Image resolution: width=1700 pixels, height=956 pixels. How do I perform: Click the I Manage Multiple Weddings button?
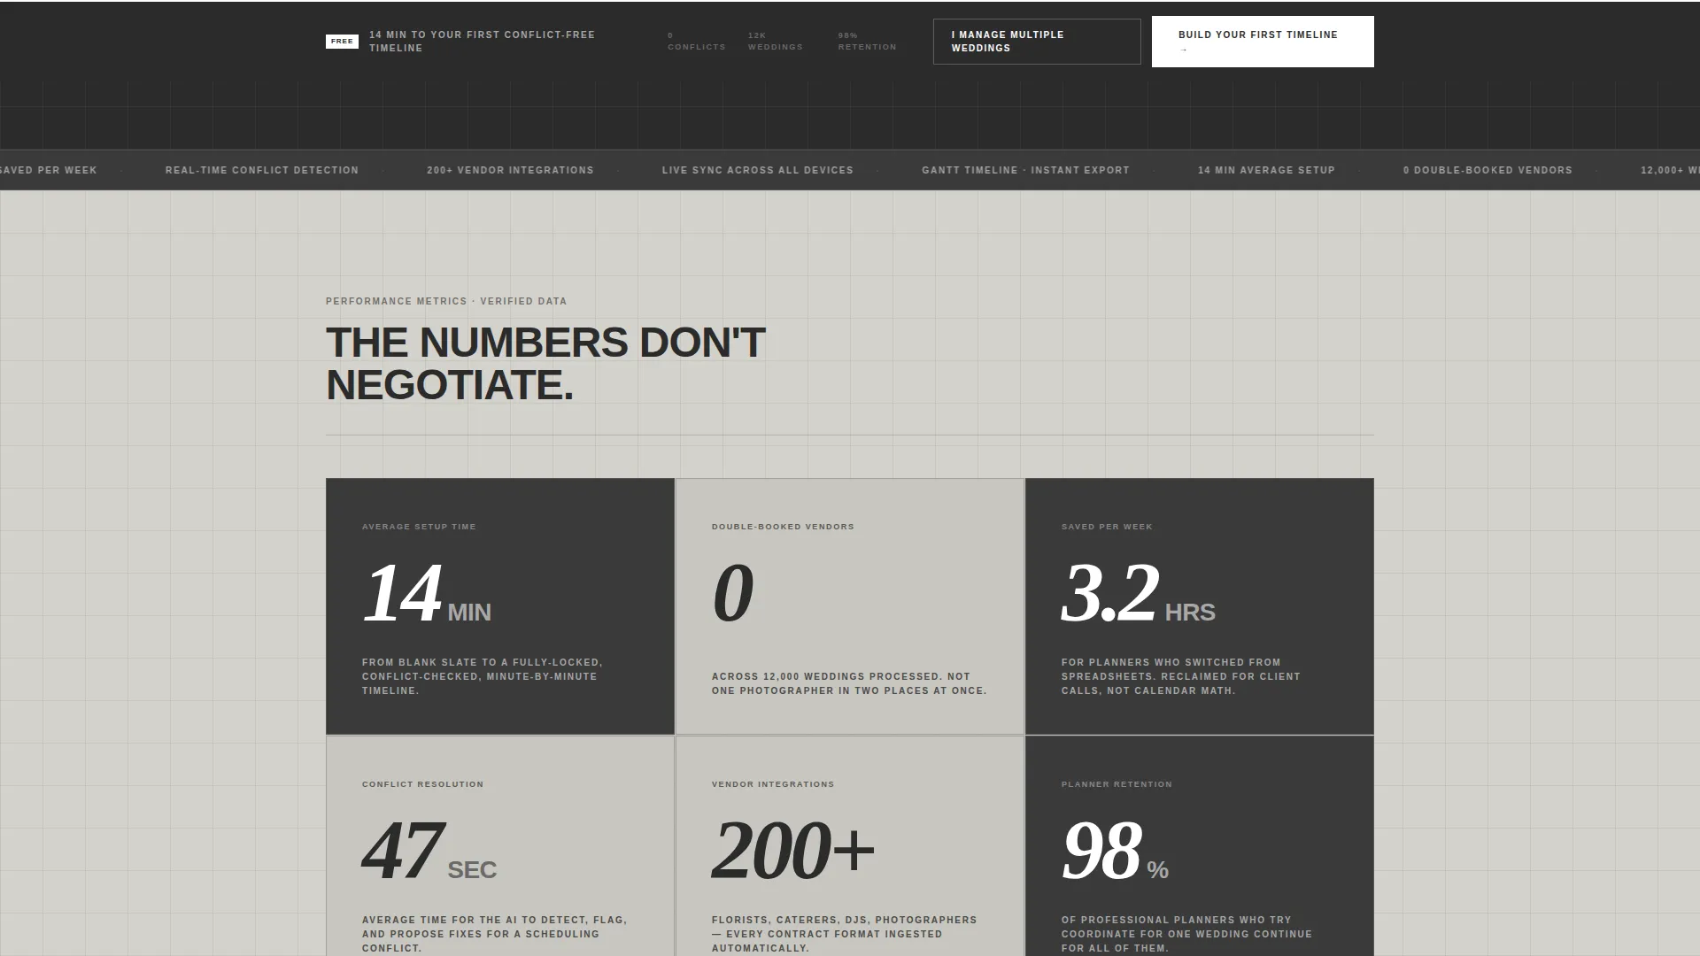pyautogui.click(x=1037, y=42)
